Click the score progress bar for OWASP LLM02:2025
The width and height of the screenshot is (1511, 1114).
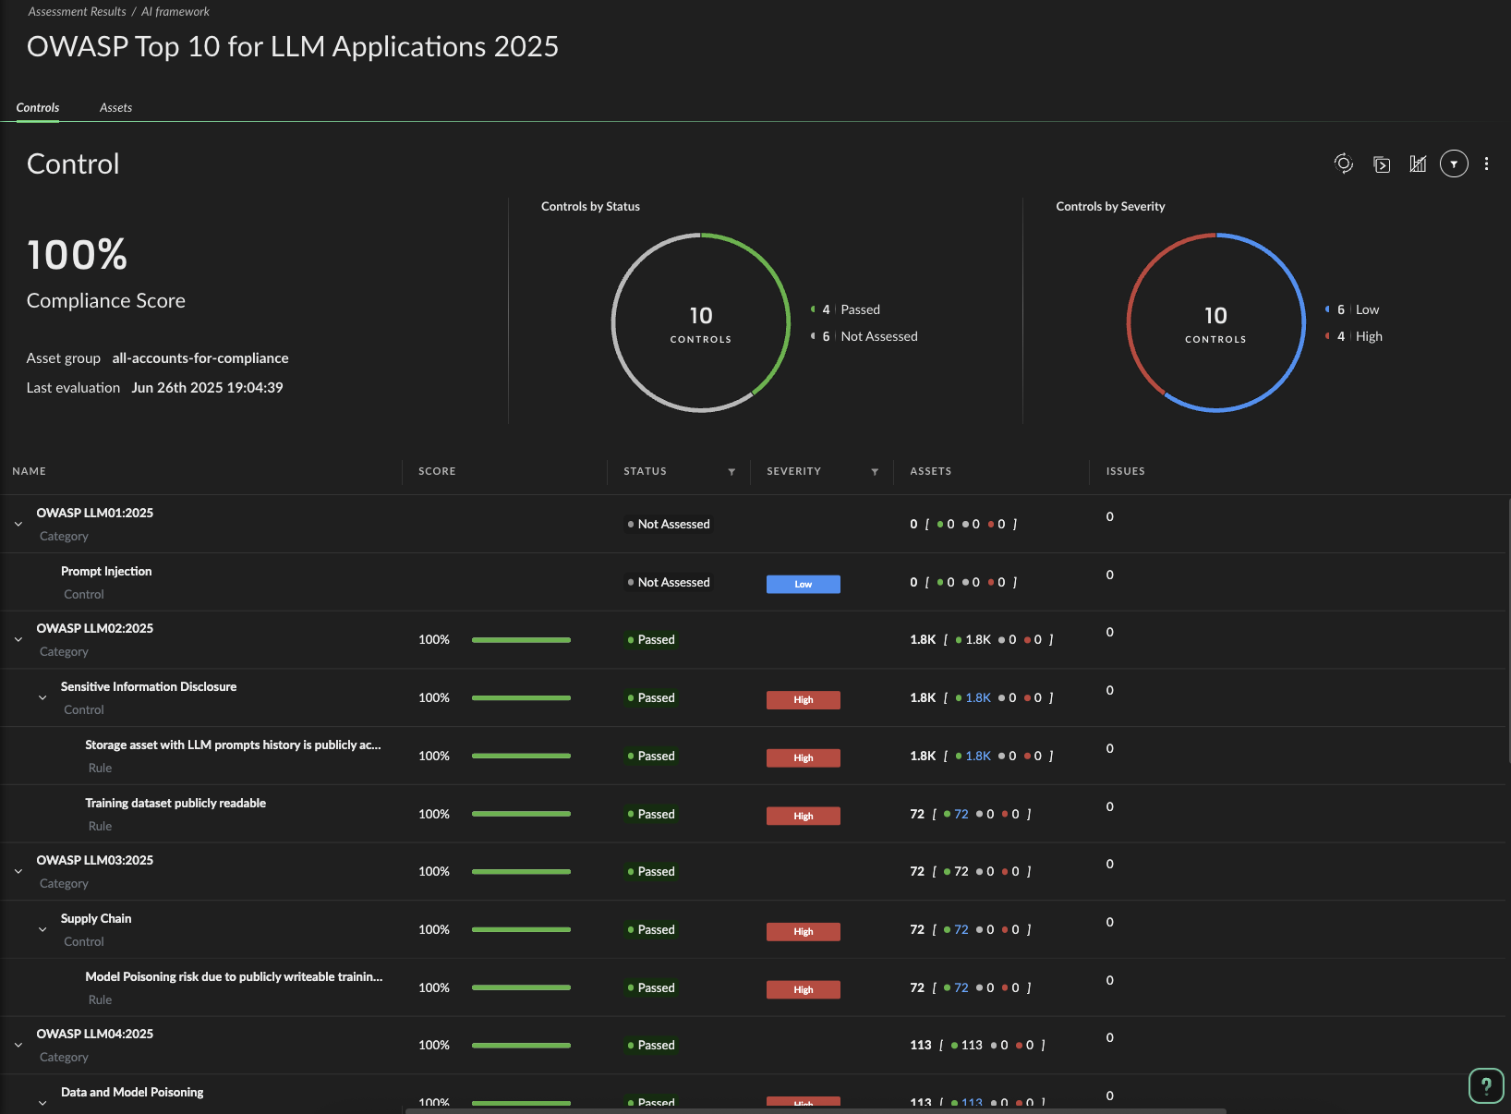coord(521,639)
